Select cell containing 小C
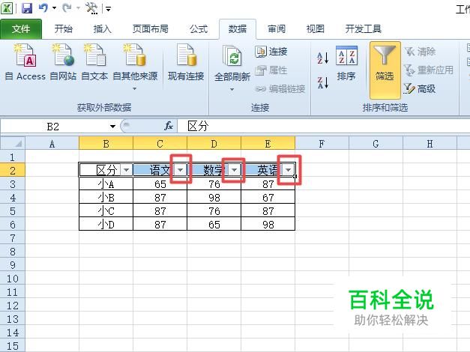 (x=106, y=211)
